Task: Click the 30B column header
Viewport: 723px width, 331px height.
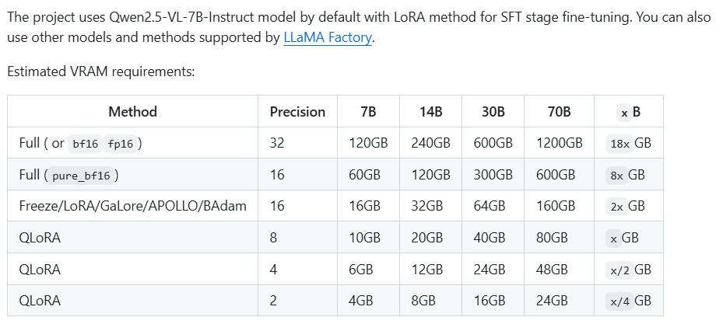Action: pos(493,112)
